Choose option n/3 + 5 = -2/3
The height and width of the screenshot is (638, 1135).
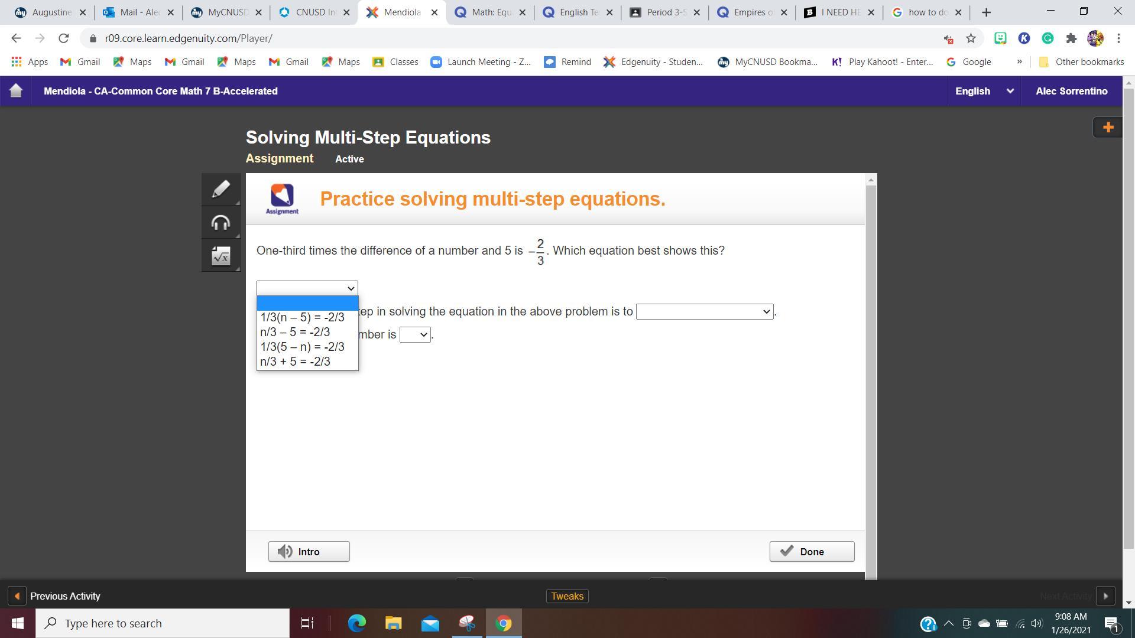295,362
